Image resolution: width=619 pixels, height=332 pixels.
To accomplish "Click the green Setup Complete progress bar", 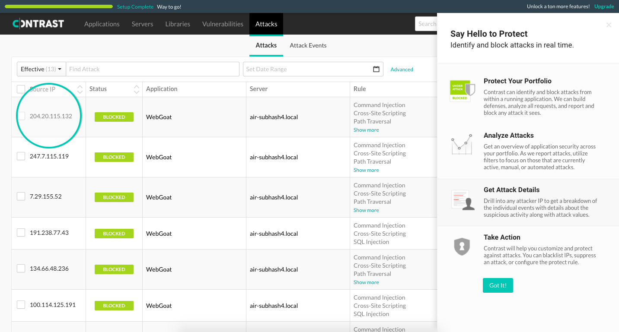I will click(58, 6).
